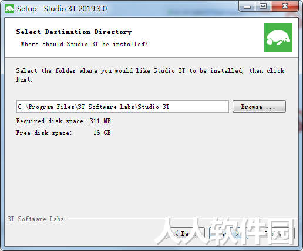Viewport: 303px width, 251px height.
Task: Click the Browse ... button
Action: (259, 107)
